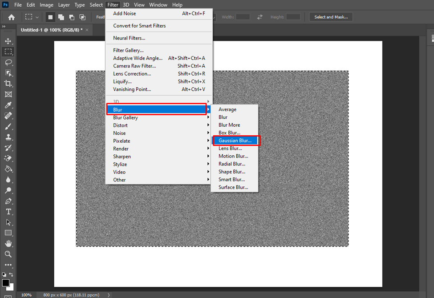Select the Path Selection tool
This screenshot has width=434, height=298.
[x=8, y=222]
